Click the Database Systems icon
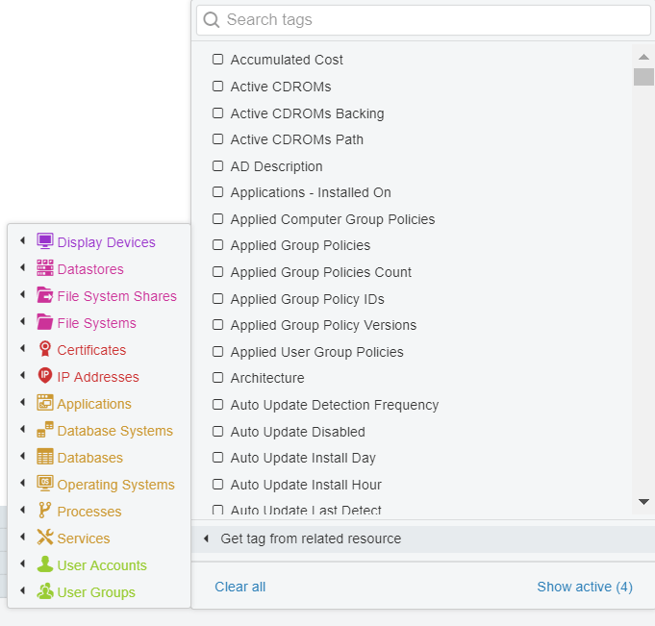The width and height of the screenshot is (655, 626). tap(44, 430)
